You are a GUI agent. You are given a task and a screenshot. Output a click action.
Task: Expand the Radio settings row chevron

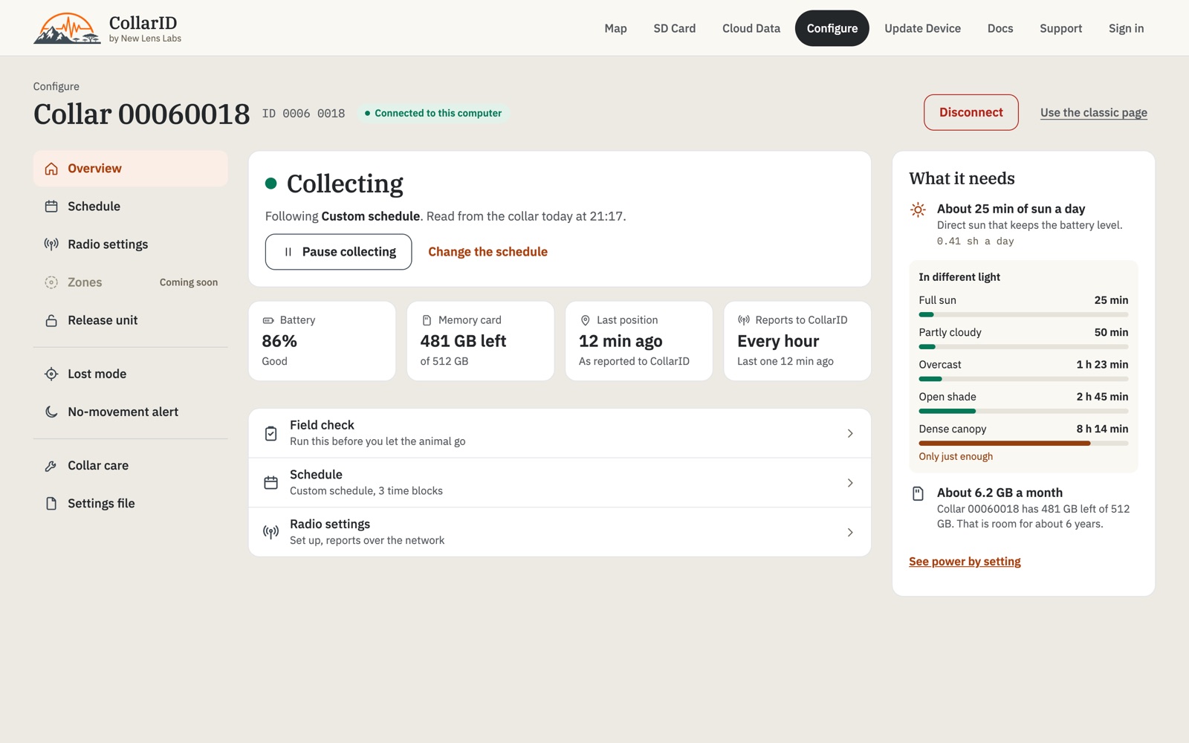pos(850,532)
